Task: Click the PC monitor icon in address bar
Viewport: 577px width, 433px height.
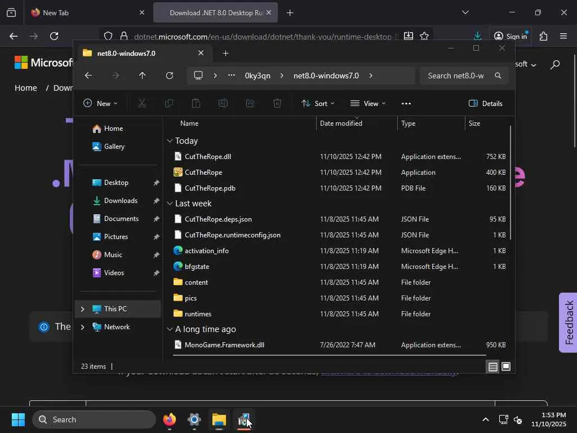Action: click(198, 76)
